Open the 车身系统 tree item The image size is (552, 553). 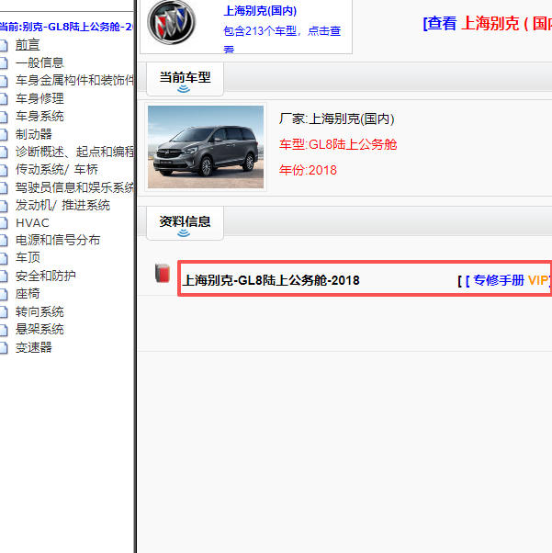39,116
